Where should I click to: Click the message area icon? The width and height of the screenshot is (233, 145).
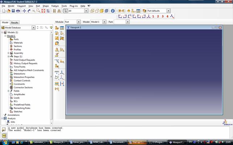pos(4,129)
